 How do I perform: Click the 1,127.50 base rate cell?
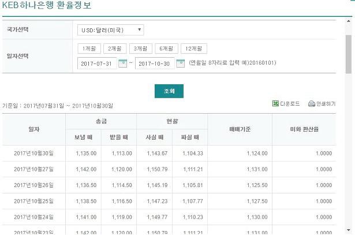click(x=240, y=201)
